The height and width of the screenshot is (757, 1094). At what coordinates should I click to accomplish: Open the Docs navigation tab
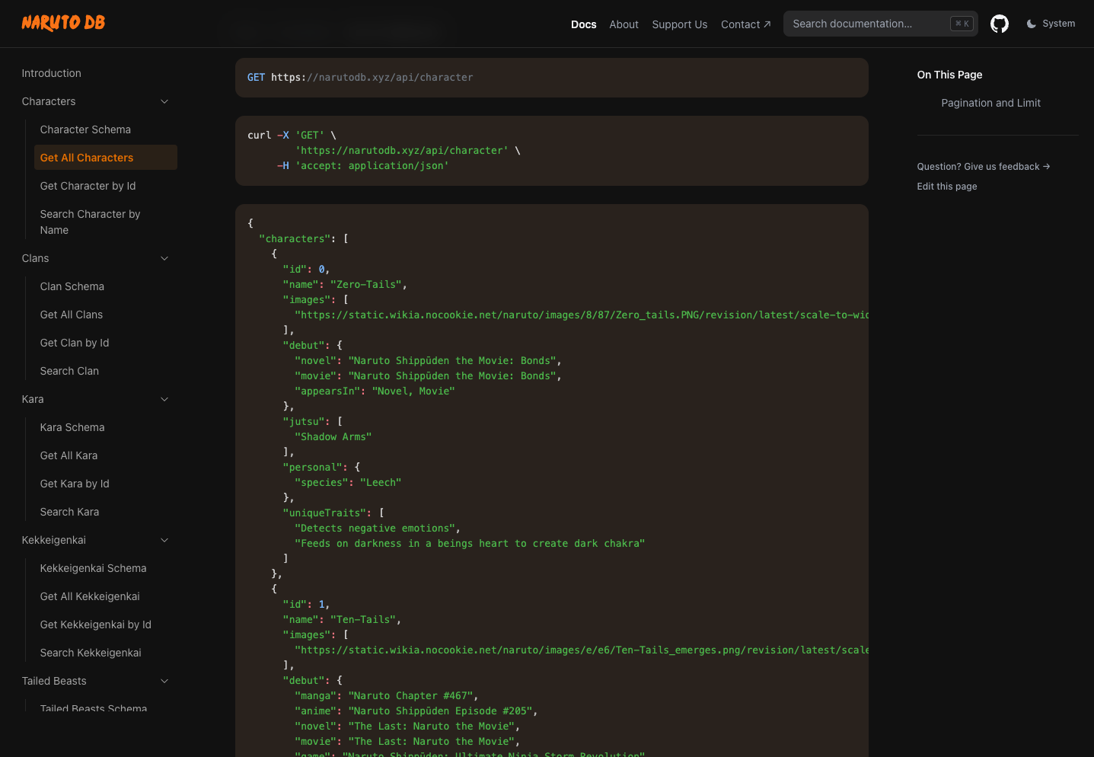coord(583,24)
